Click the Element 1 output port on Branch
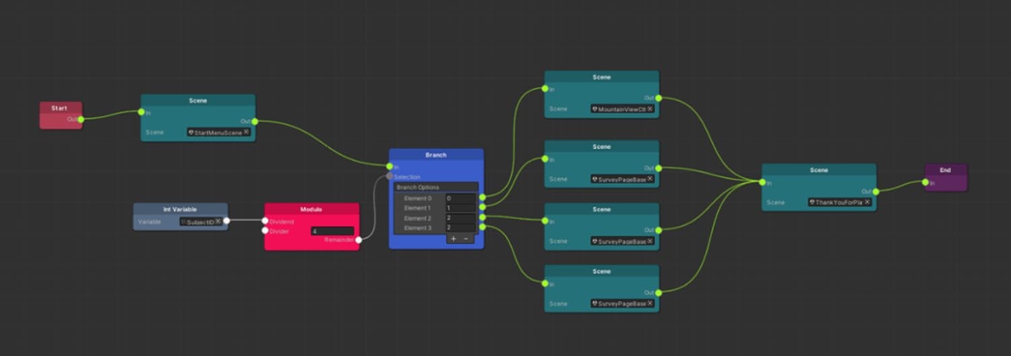Viewport: 1011px width, 356px height. click(482, 207)
